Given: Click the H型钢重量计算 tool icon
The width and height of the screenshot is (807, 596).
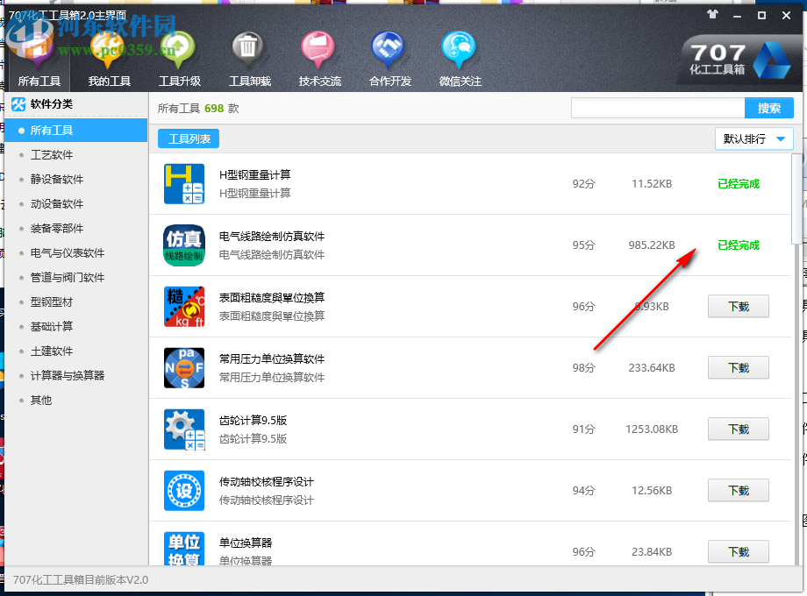Looking at the screenshot, I should click(x=183, y=184).
